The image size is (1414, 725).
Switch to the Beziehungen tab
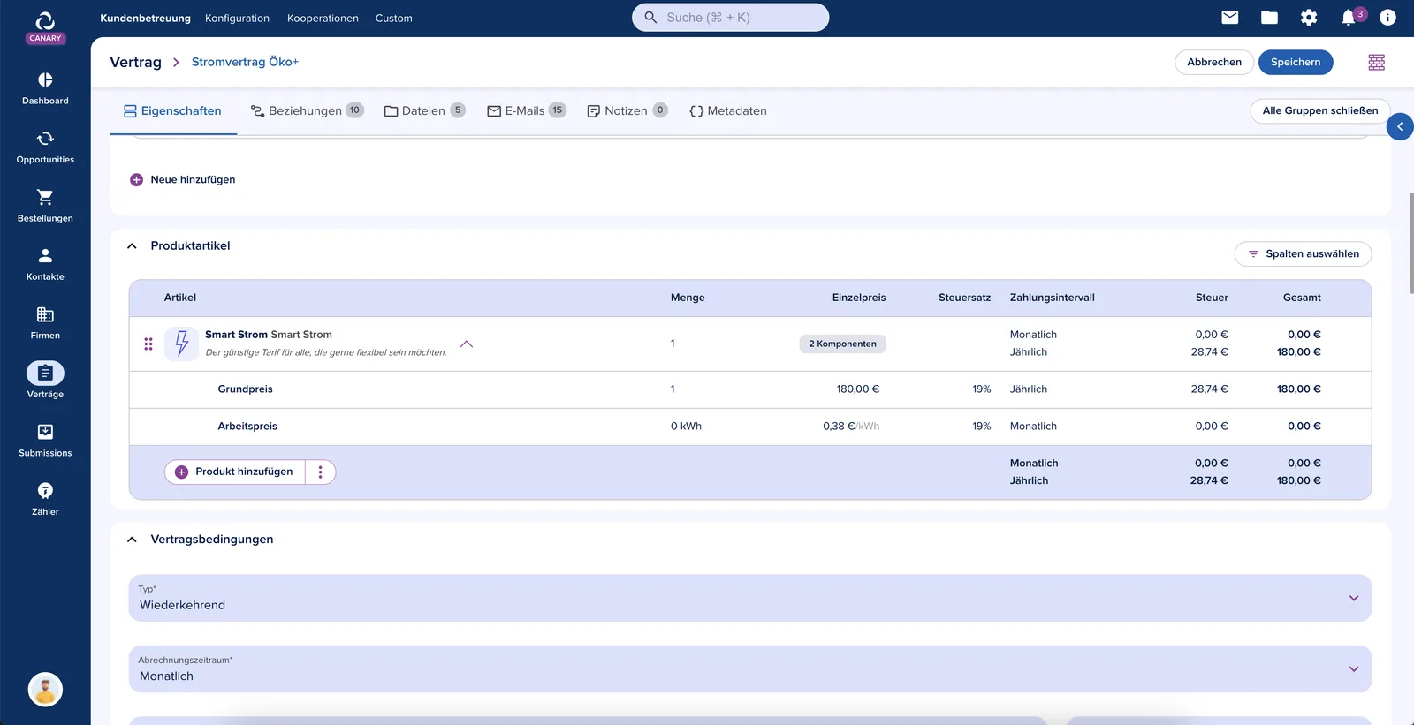307,110
